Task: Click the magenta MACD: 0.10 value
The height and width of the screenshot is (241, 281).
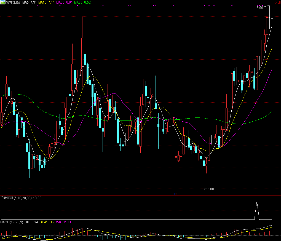Action: (x=65, y=222)
